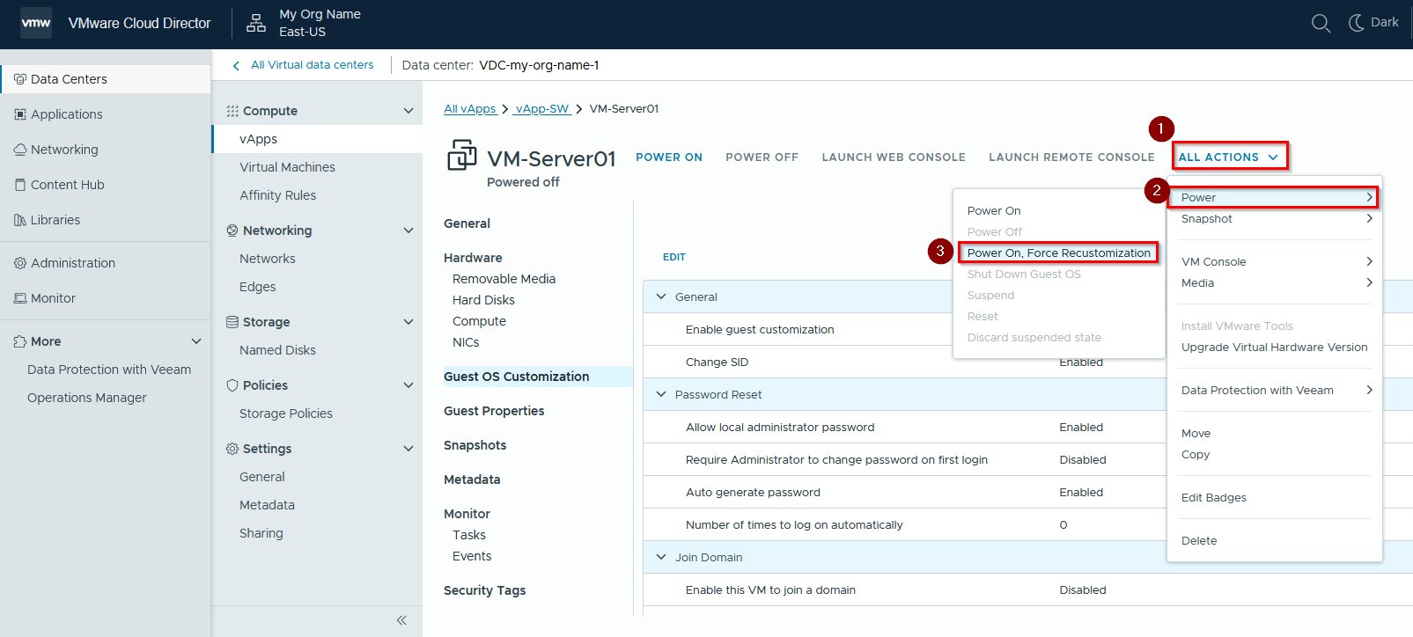Open the All vApps breadcrumb link
This screenshot has width=1413, height=637.
[470, 109]
